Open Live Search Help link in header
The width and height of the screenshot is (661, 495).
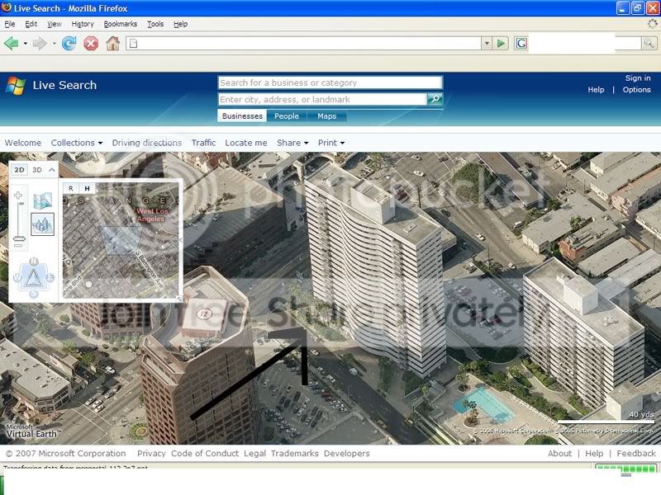(x=596, y=90)
